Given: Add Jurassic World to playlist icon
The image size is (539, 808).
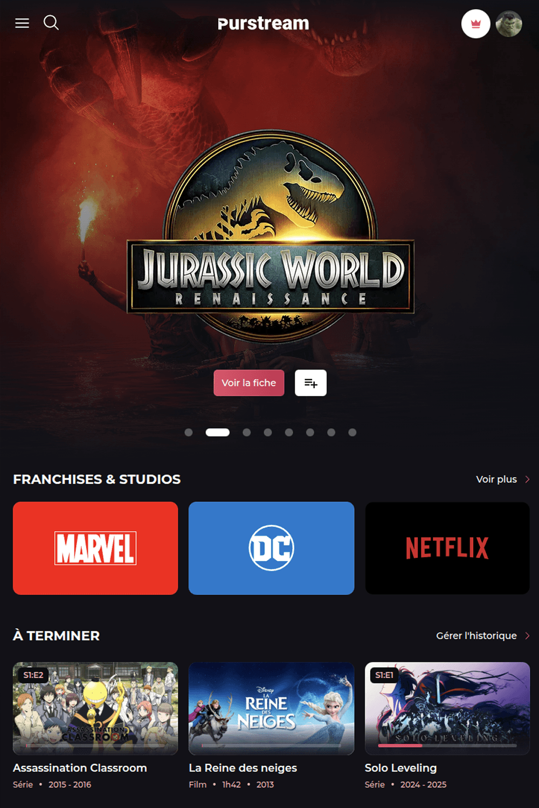Looking at the screenshot, I should (x=310, y=383).
